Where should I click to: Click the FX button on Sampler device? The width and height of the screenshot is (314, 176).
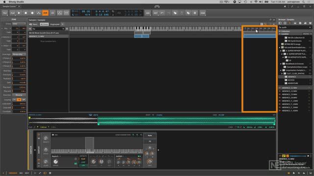coord(150,141)
